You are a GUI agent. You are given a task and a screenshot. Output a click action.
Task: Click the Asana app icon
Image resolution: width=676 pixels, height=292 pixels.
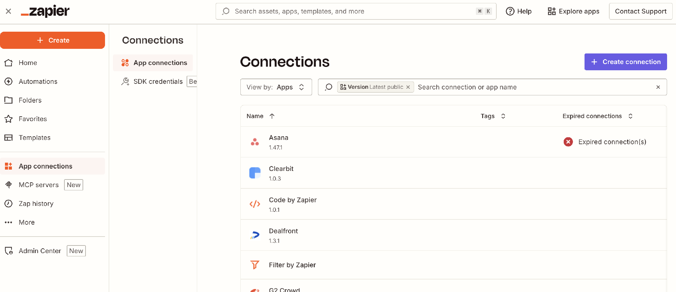click(255, 142)
